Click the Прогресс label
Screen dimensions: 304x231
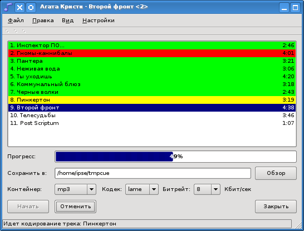[22, 157]
